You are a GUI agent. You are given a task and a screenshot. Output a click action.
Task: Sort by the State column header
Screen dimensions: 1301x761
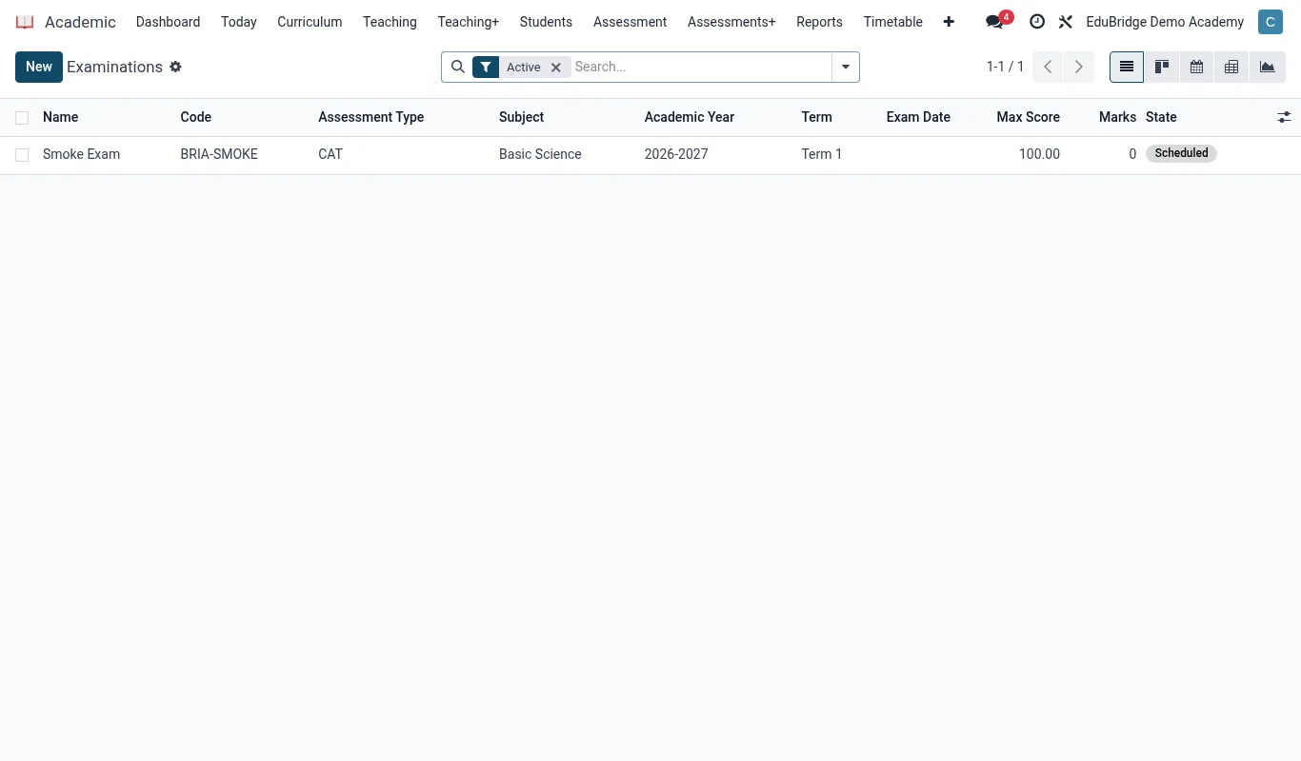(1161, 117)
